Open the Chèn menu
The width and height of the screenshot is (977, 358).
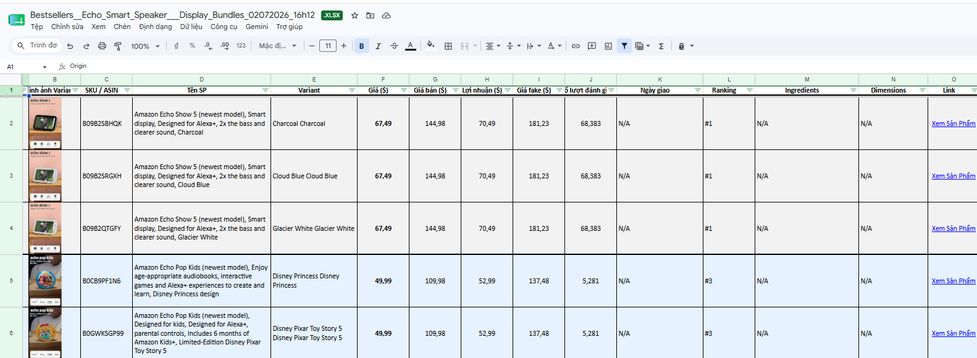122,27
